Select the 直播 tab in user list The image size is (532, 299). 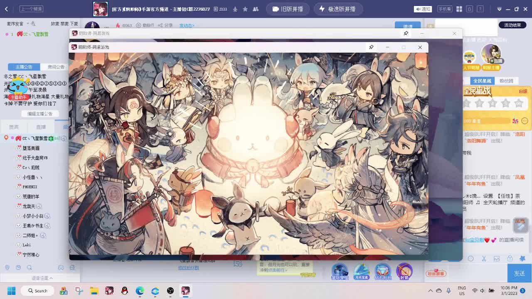tap(41, 127)
